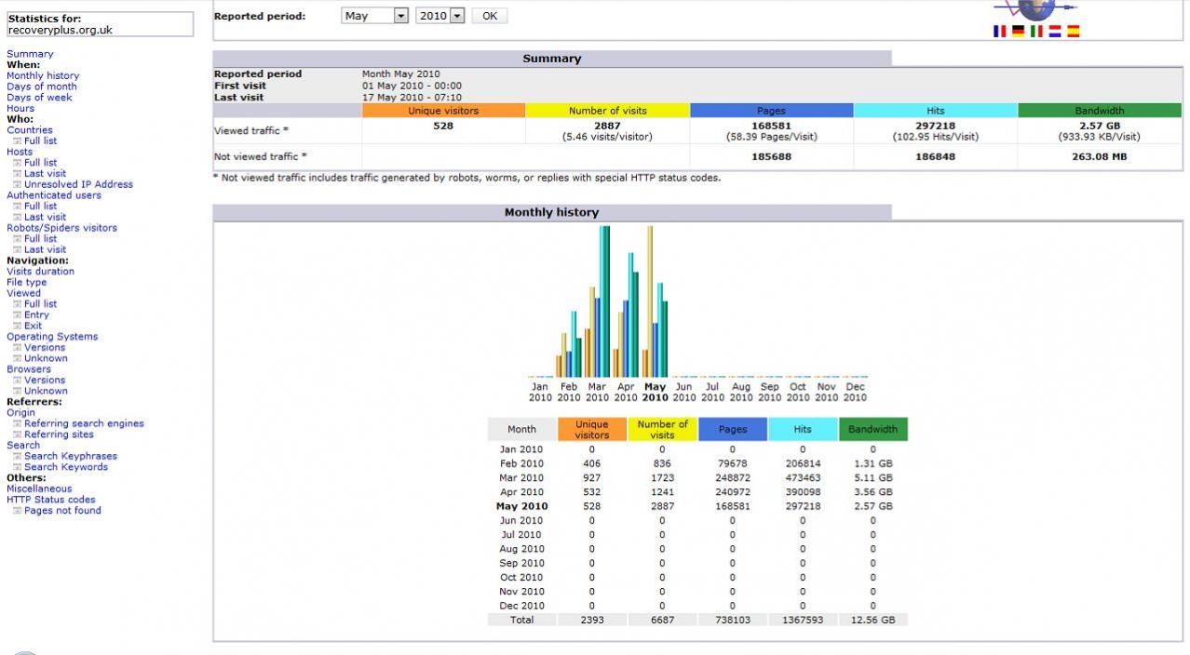Go to Days of week report
Viewport: 1190px width, 655px height.
(39, 98)
